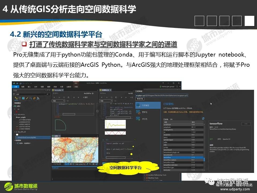
Task: Click the undo arrow in quick access toolbar
Action: [x=23, y=83]
